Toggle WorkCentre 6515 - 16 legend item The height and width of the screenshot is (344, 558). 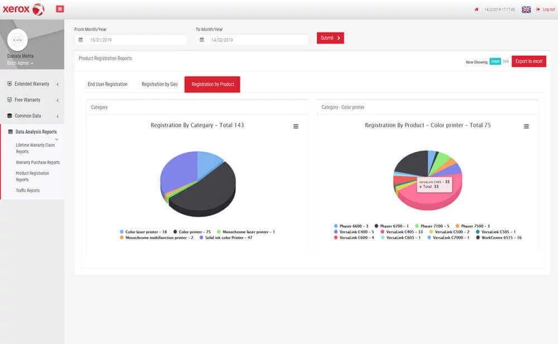[499, 238]
